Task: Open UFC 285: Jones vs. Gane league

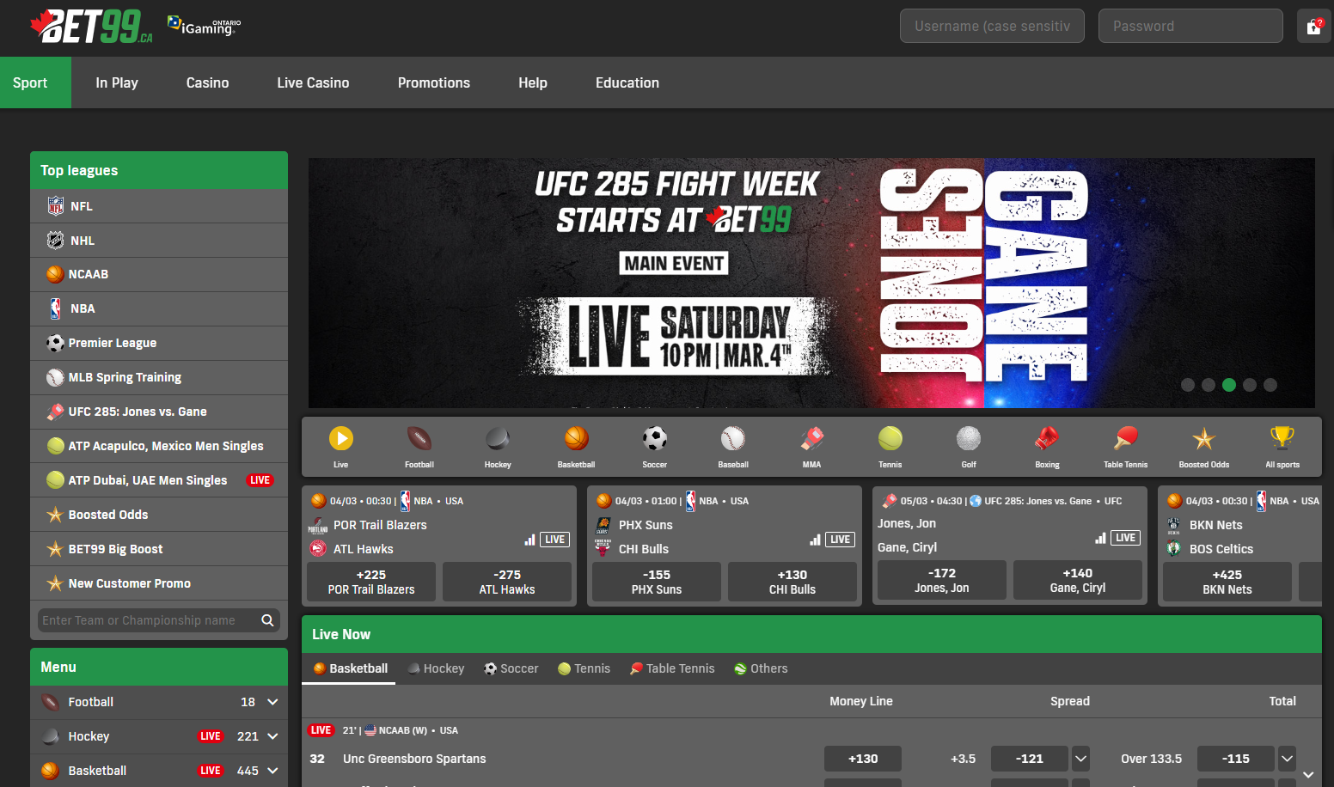Action: click(x=159, y=412)
